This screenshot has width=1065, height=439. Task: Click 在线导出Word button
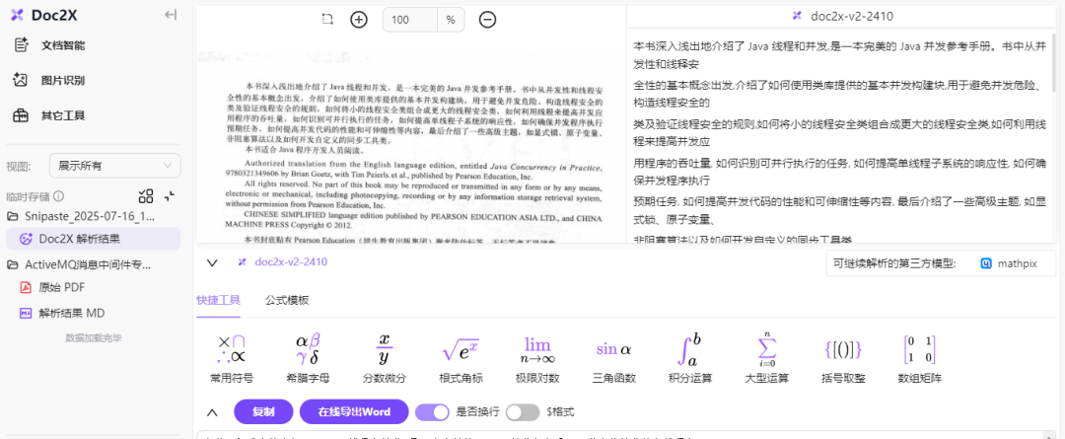355,411
